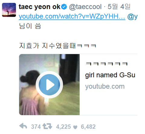Open the taec yeon ok profile avatar
Viewport: 145px width, 134px height.
(9, 10)
